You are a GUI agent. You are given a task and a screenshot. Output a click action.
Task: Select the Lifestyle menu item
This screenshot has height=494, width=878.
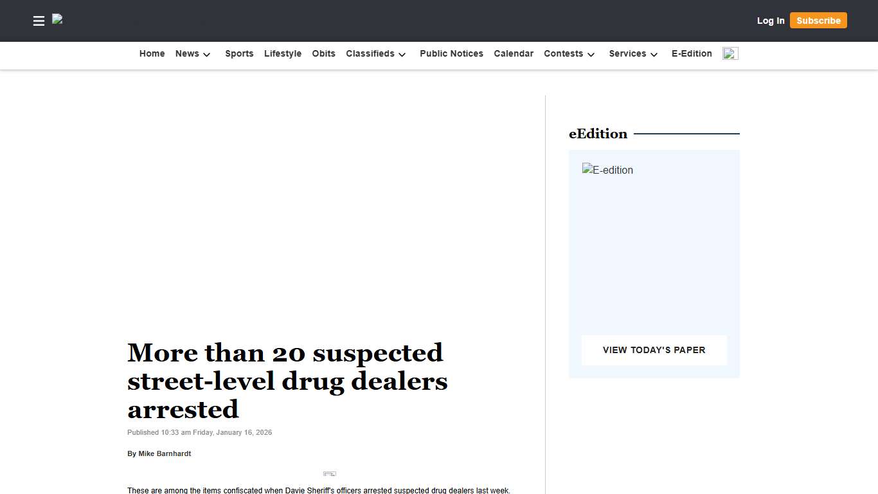pos(282,54)
